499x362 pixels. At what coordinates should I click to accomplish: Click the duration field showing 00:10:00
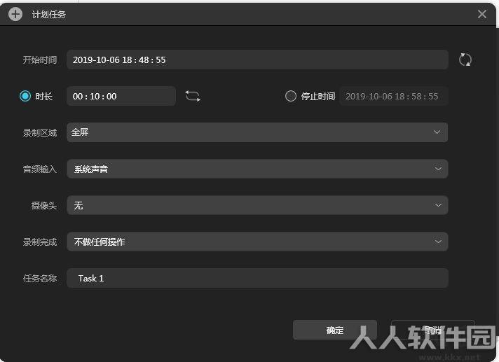121,96
